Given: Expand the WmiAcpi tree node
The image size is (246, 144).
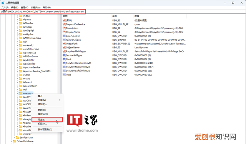Looking at the screenshot, I should (17, 27).
